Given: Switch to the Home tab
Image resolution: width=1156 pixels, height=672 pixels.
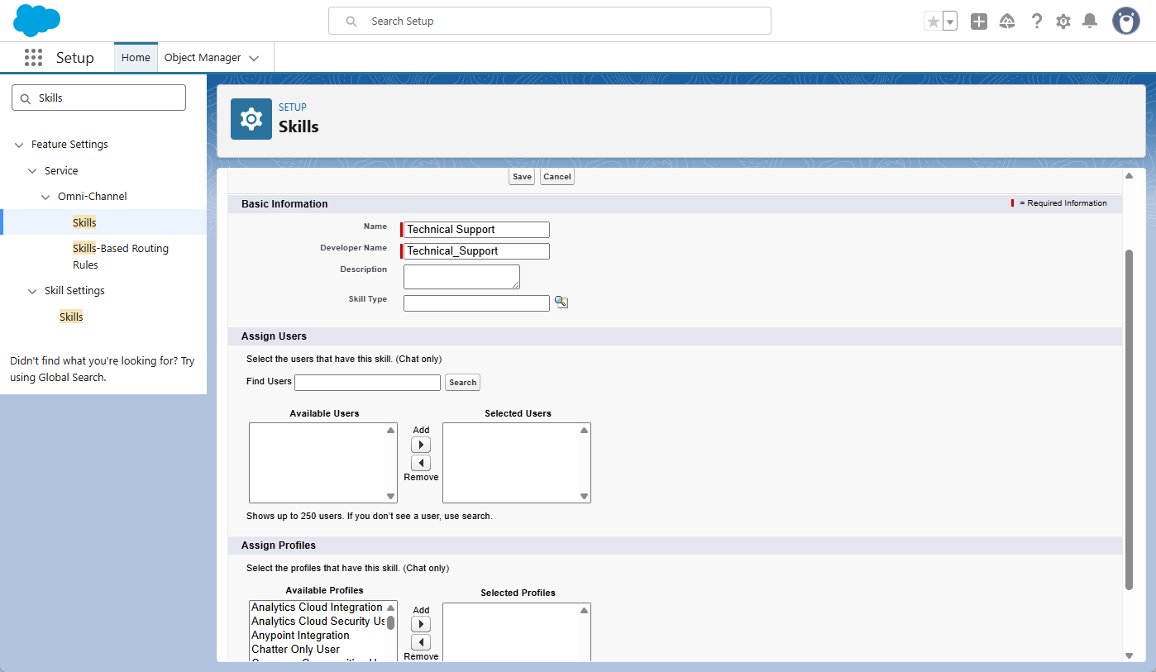Looking at the screenshot, I should [x=136, y=58].
